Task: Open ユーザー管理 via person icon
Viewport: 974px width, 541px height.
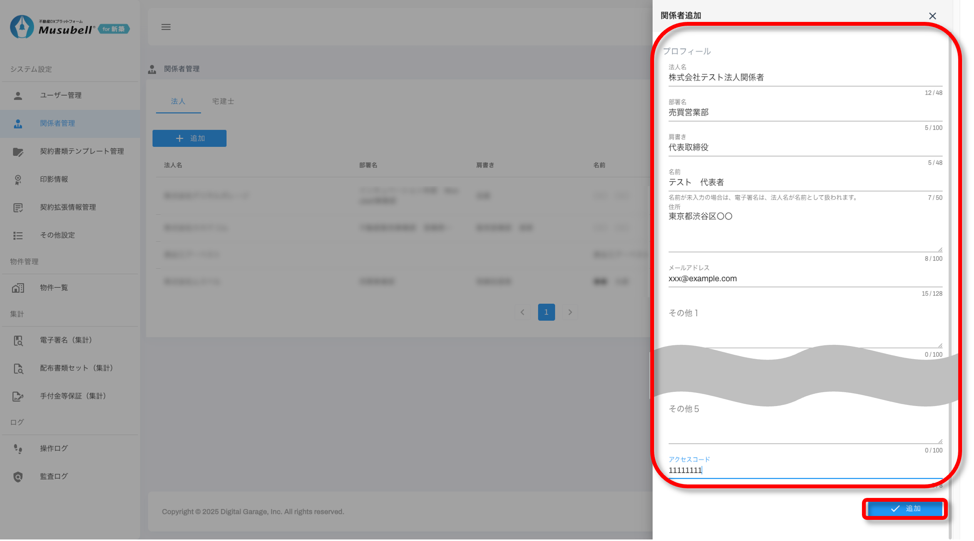Action: click(18, 95)
